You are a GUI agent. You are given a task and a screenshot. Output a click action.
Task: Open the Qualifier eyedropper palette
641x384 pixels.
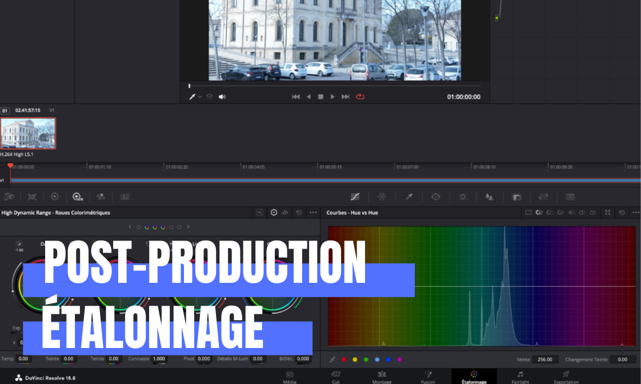pos(409,197)
